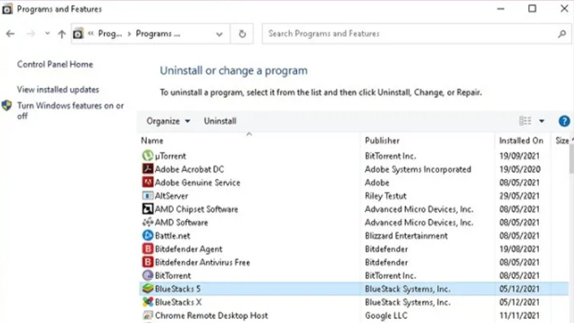Expand the chevron after Prog... breadcrumb
This screenshot has width=574, height=323.
[x=129, y=34]
